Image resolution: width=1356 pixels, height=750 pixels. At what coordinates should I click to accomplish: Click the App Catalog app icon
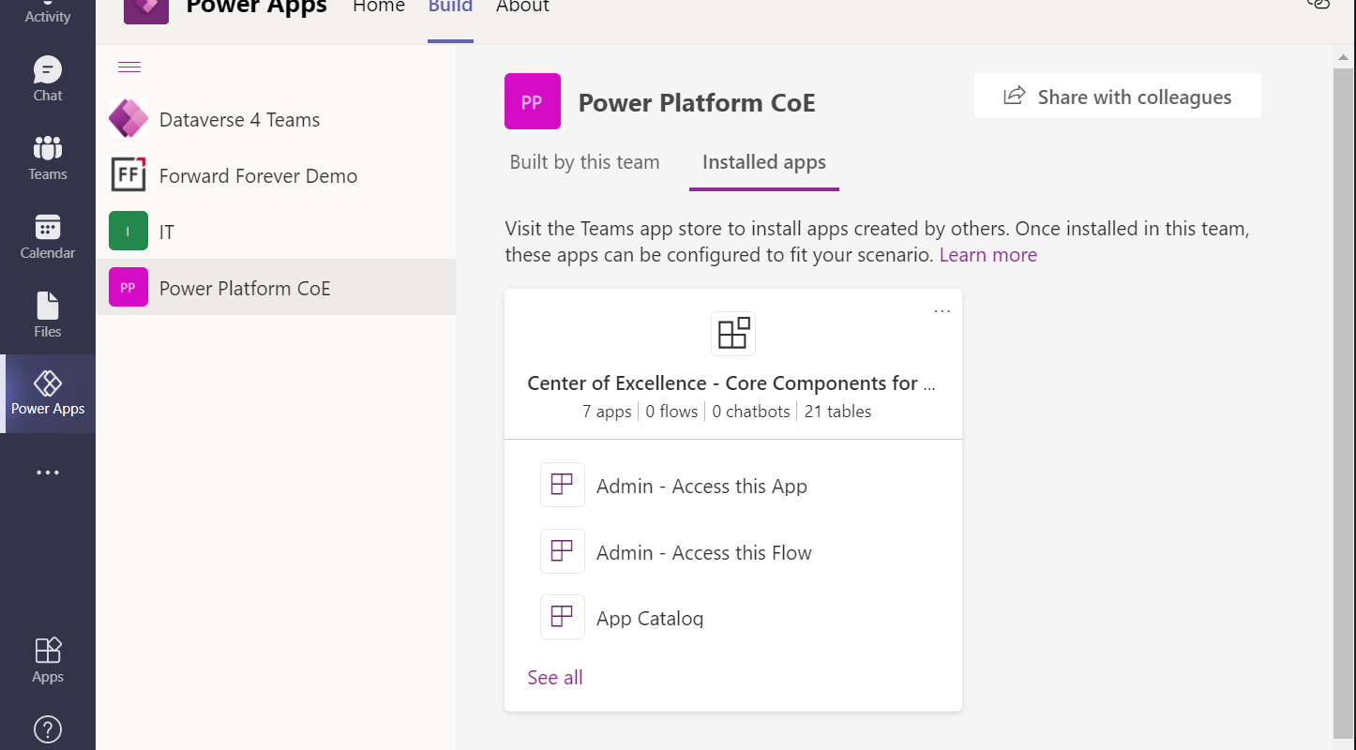[563, 617]
